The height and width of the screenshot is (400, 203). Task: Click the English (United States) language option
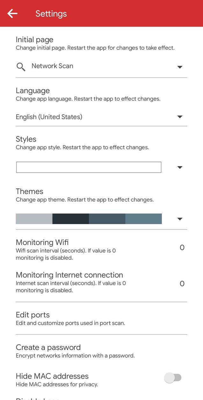(49, 117)
